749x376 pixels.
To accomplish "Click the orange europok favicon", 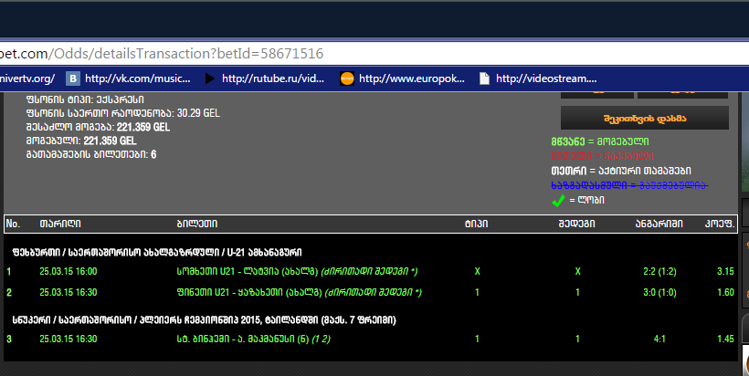I will coord(347,78).
